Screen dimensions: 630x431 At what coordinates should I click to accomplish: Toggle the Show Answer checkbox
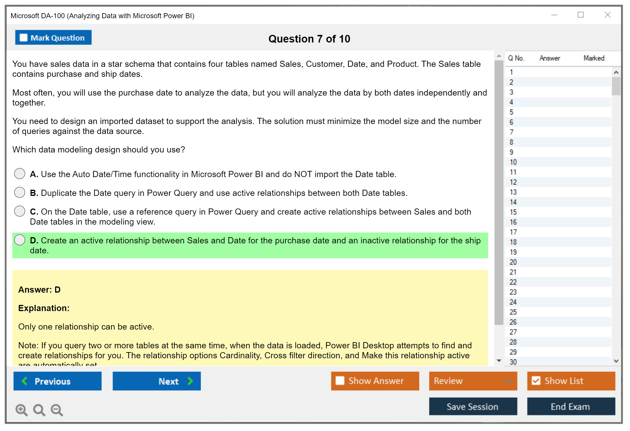[x=340, y=381]
